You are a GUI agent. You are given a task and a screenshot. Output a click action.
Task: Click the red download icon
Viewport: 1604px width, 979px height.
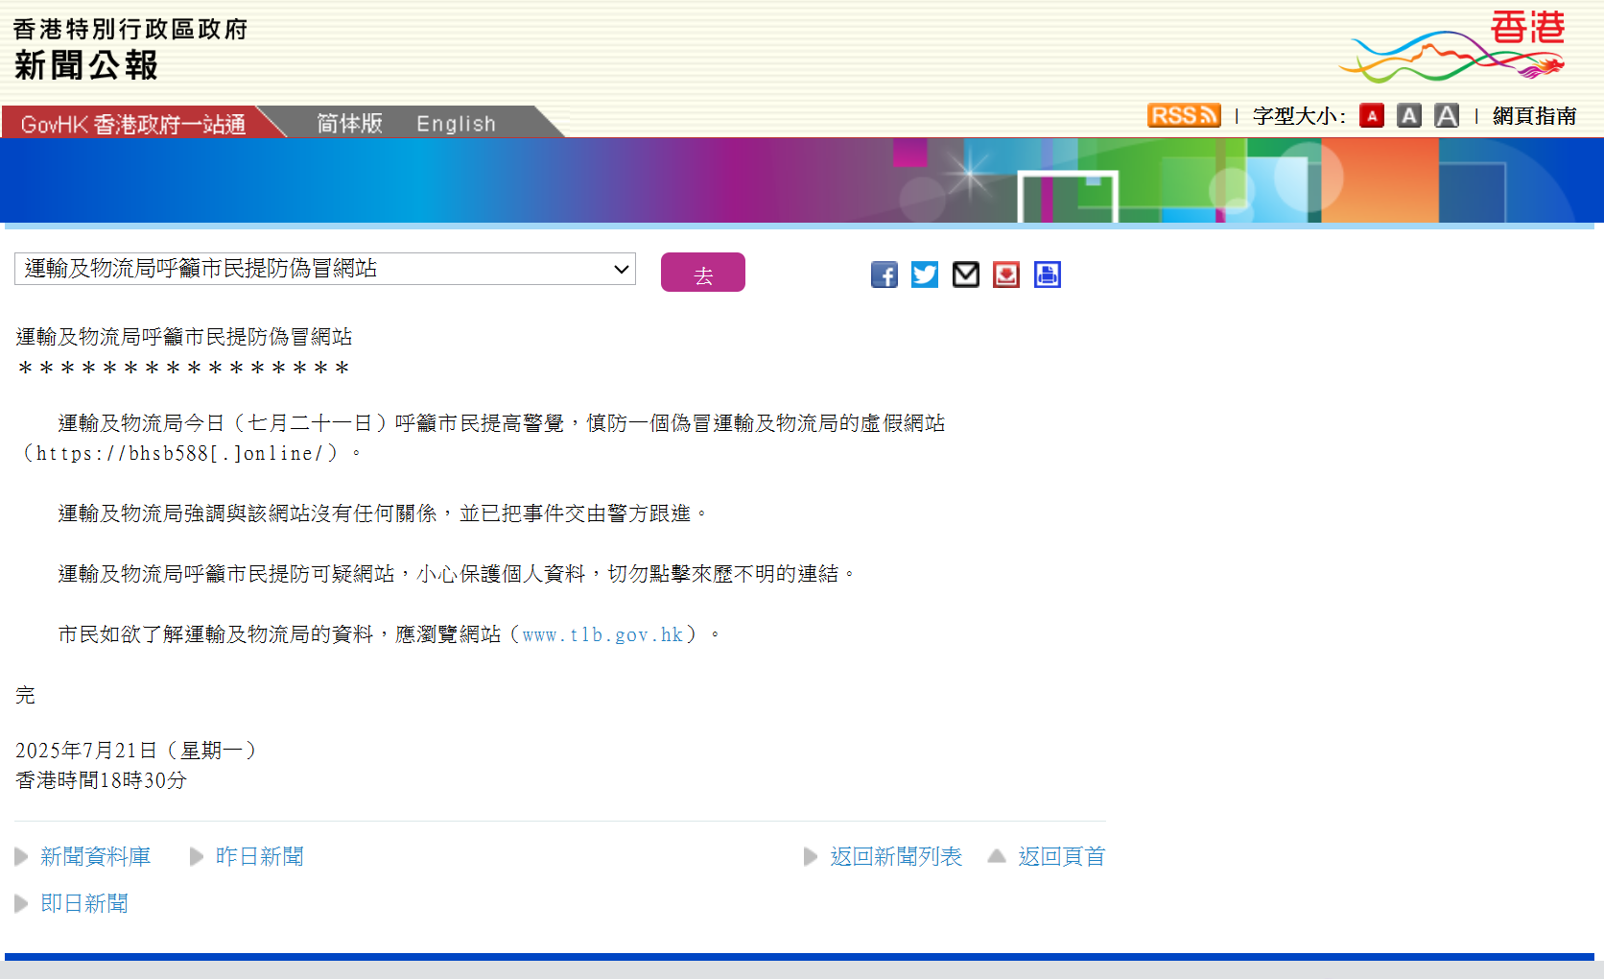click(x=1006, y=275)
